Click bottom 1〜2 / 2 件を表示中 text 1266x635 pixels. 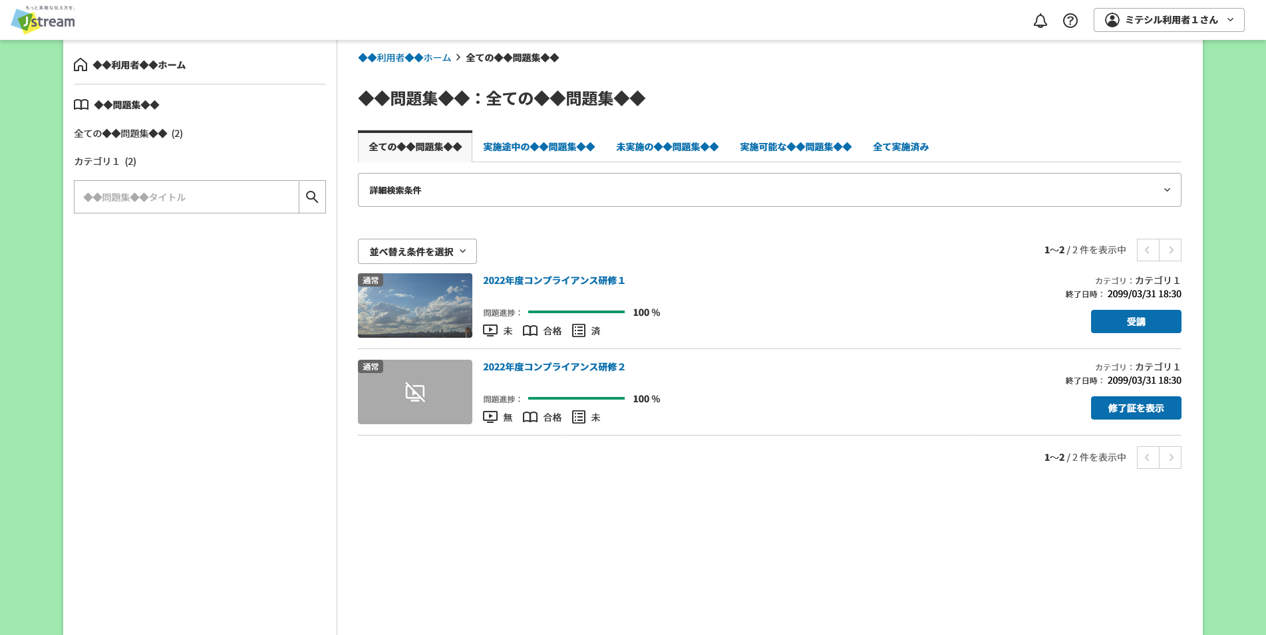click(x=1085, y=457)
